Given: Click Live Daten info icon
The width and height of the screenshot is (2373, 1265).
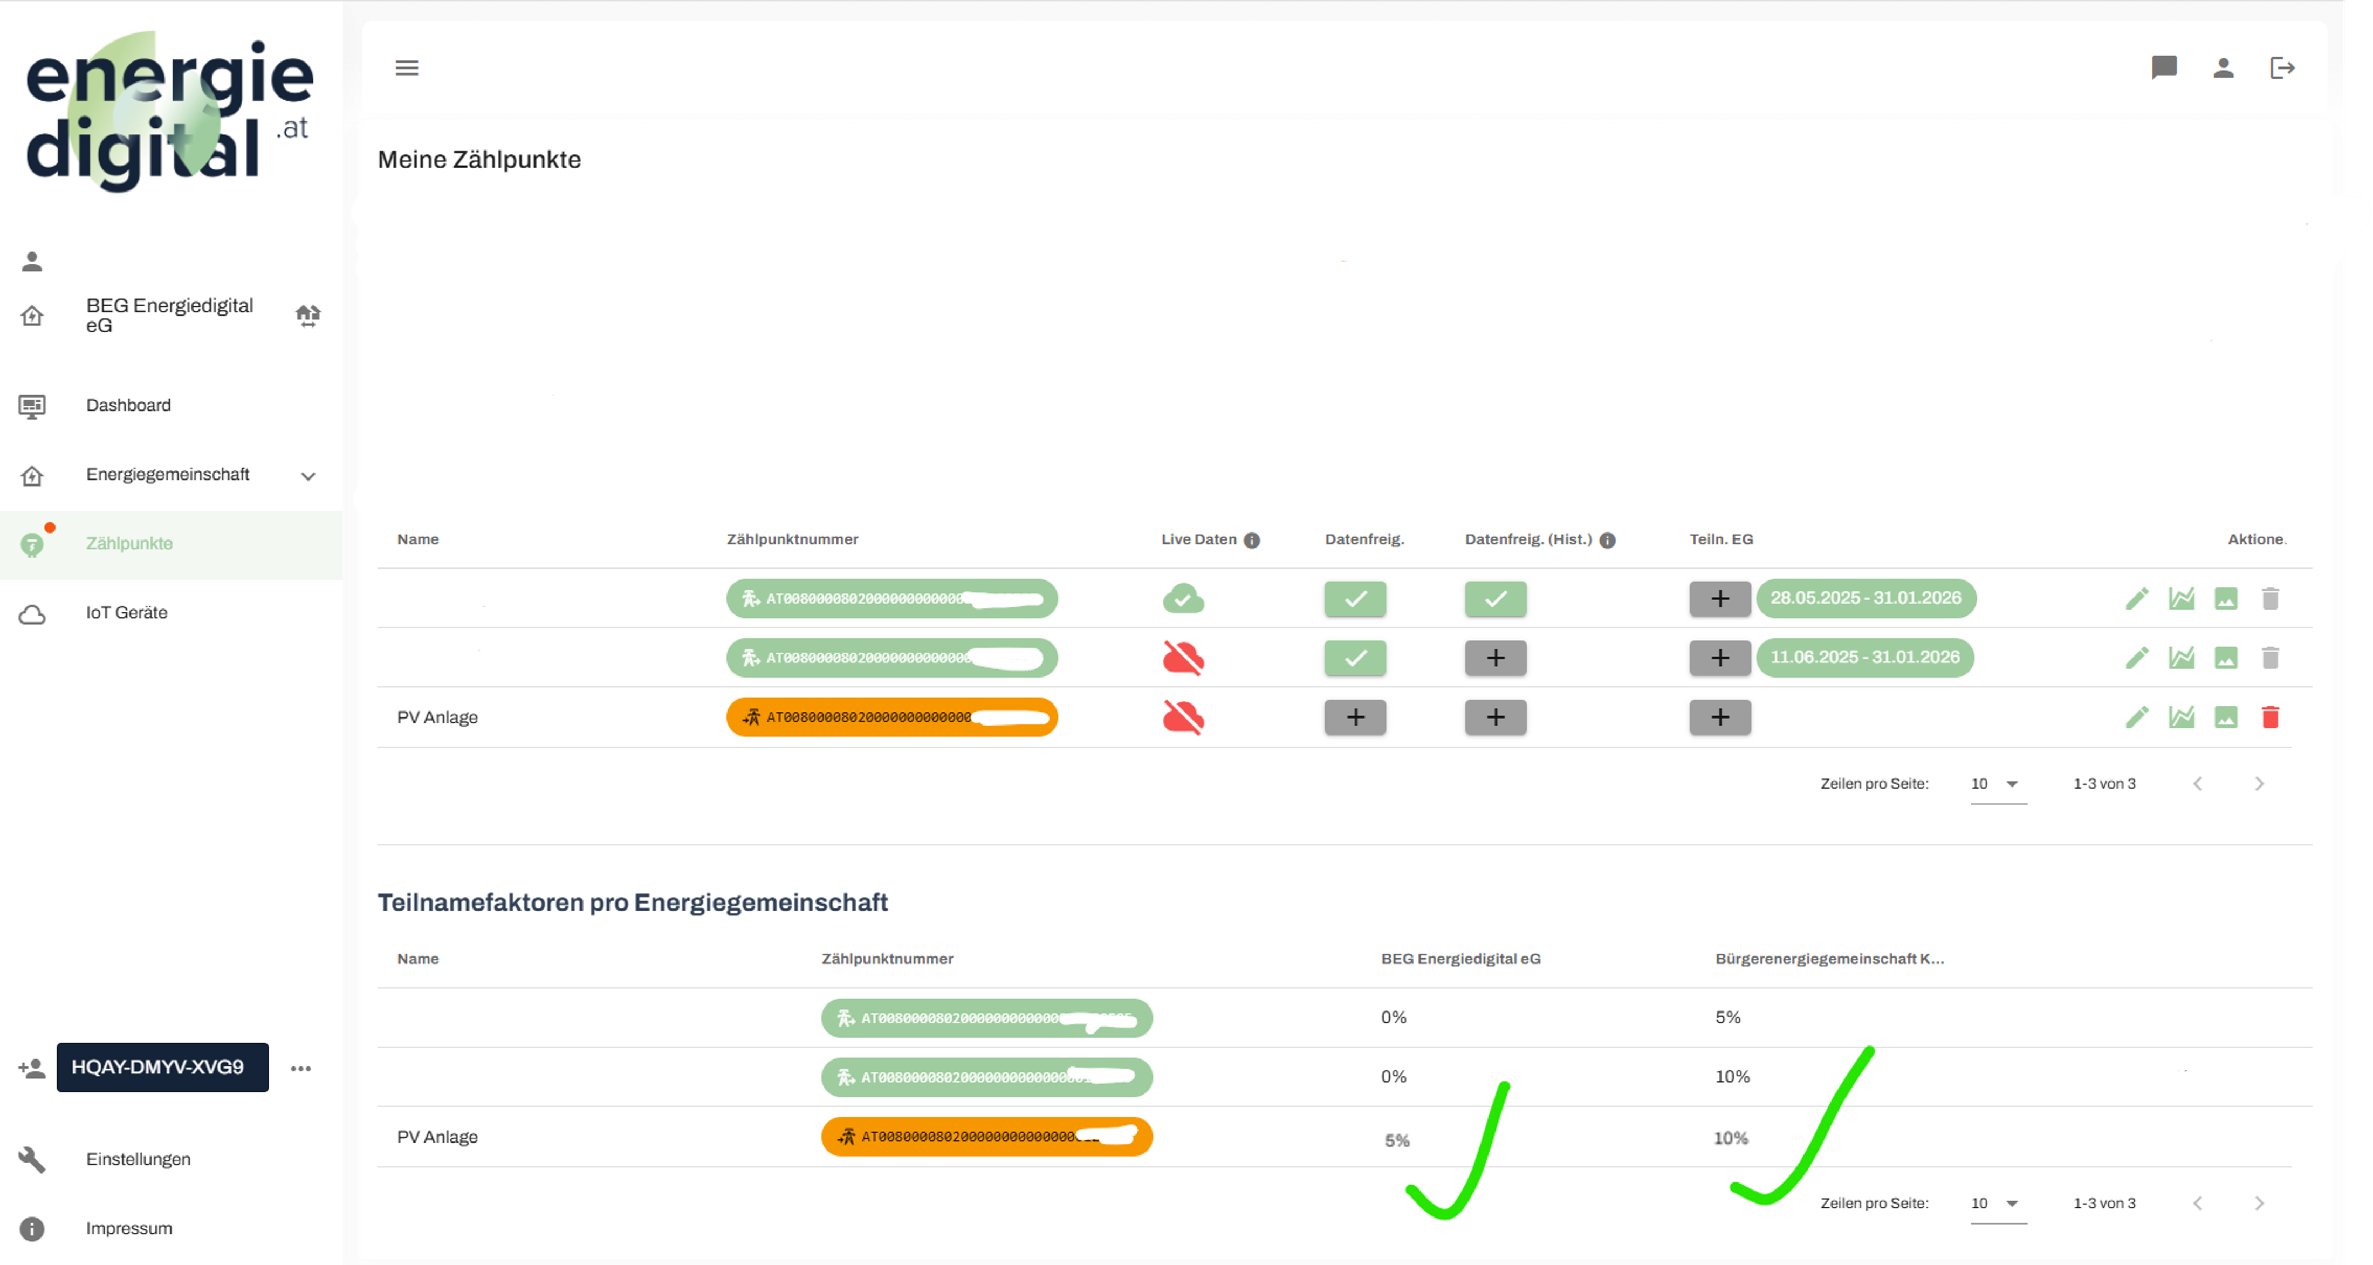Looking at the screenshot, I should pyautogui.click(x=1251, y=541).
